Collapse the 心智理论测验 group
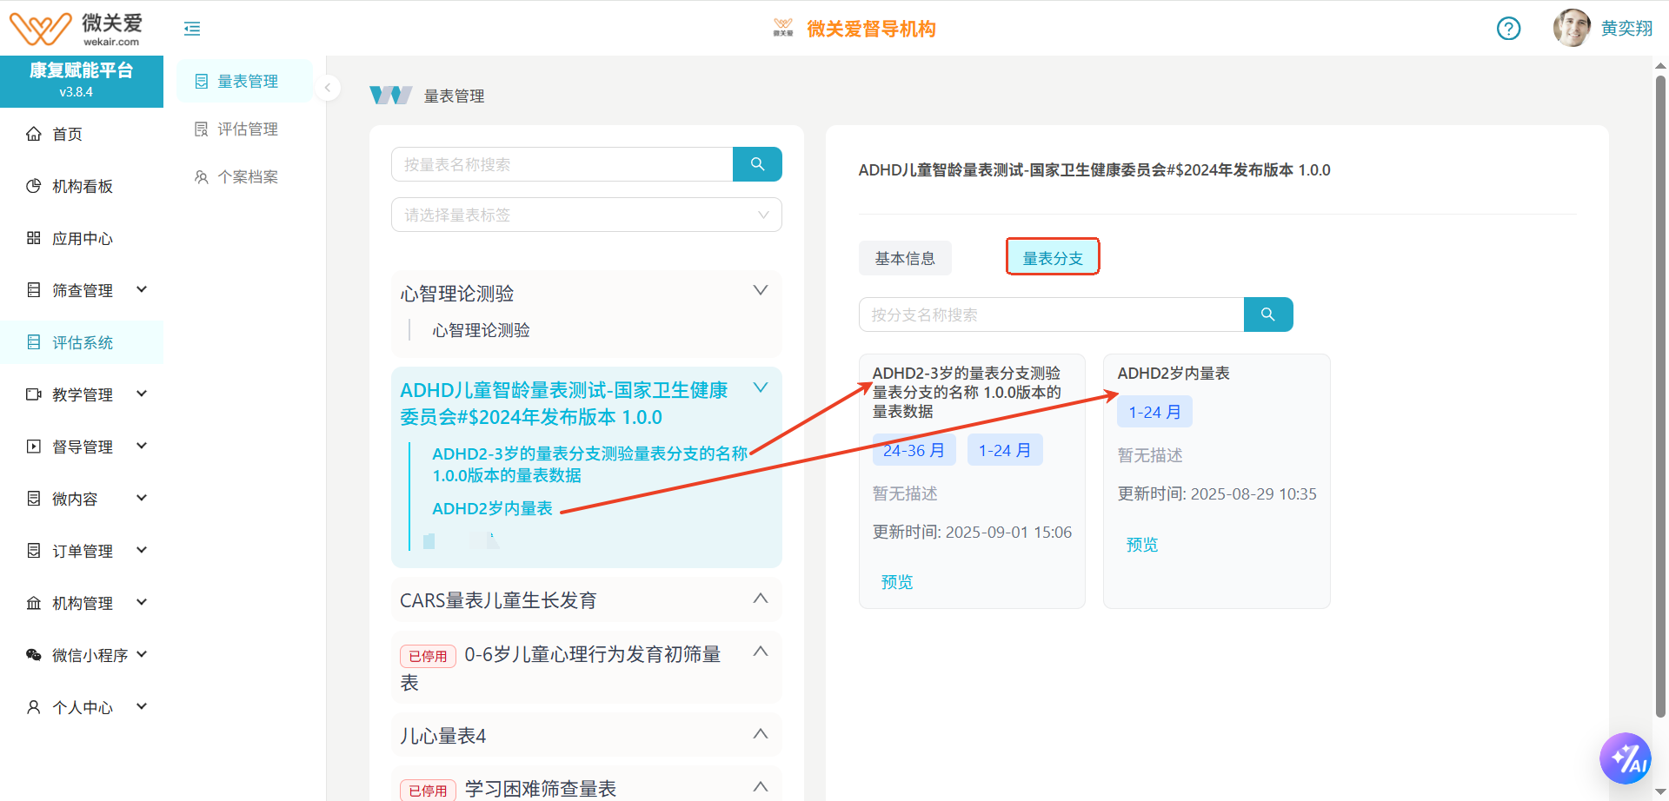This screenshot has height=801, width=1669. (760, 291)
